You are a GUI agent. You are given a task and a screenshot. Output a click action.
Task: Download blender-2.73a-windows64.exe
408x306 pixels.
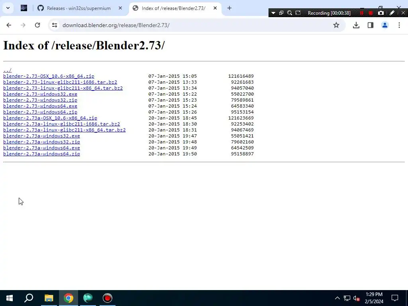click(x=41, y=148)
